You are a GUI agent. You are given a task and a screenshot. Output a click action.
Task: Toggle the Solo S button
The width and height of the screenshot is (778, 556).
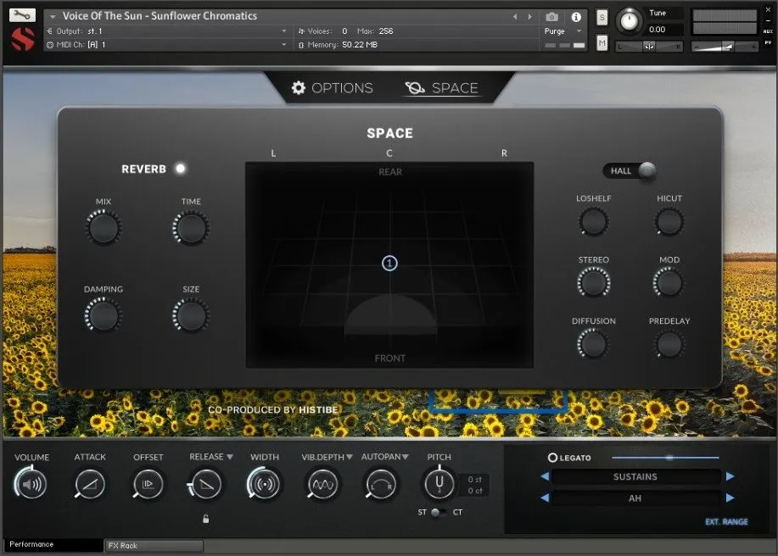tap(602, 18)
